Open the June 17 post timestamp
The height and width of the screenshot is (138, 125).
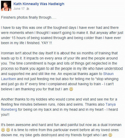coord(19,9)
